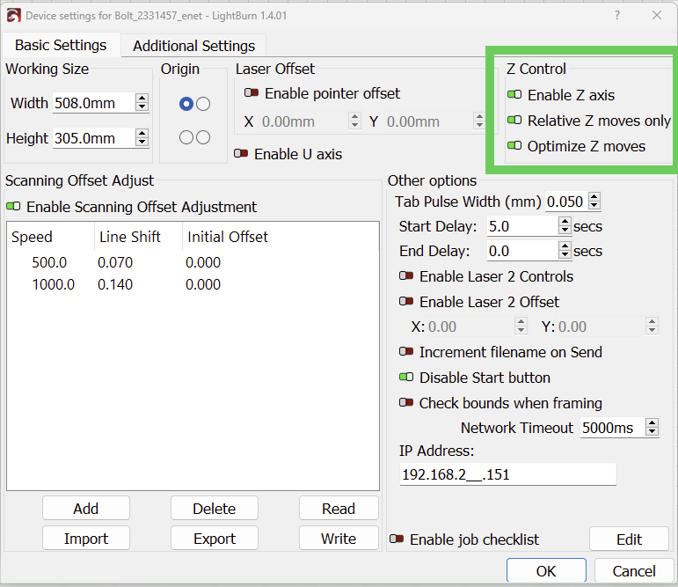Click Tab Pulse Width stepper arrows
Screen dimensions: 678x587
594,201
